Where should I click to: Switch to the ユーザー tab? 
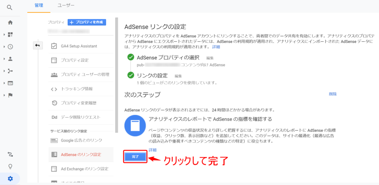tap(66, 5)
